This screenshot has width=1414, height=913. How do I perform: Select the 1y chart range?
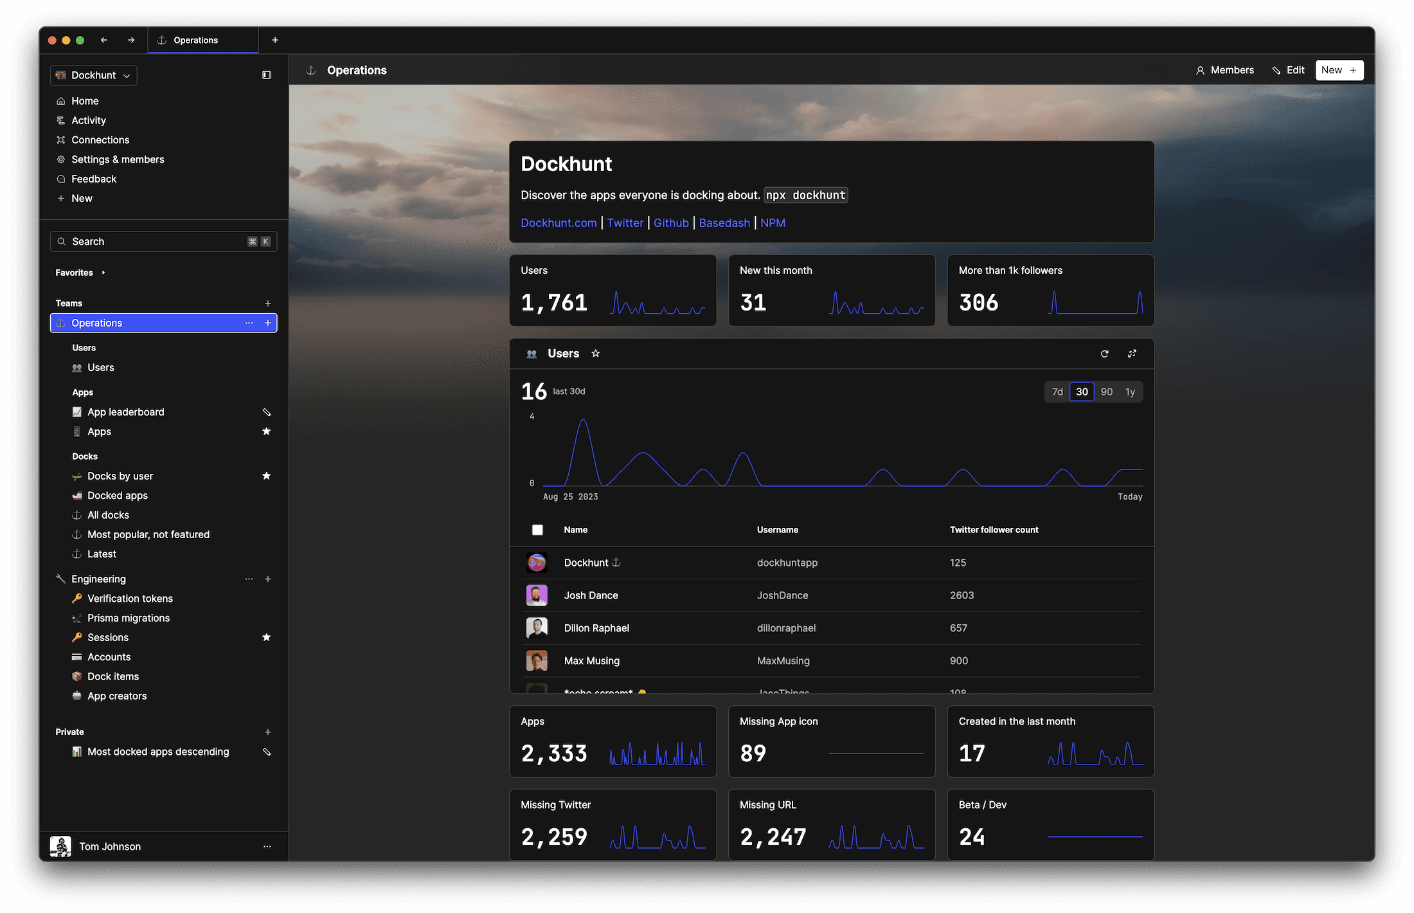coord(1130,392)
